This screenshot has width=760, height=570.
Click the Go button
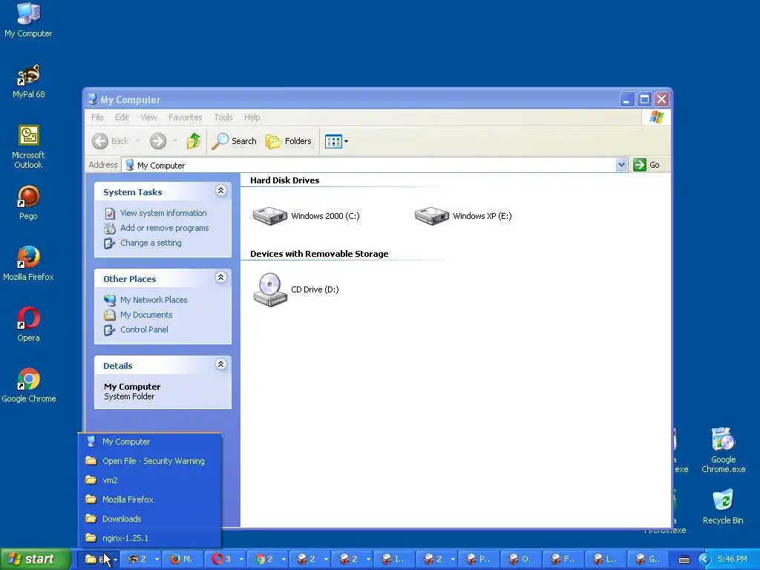(646, 165)
